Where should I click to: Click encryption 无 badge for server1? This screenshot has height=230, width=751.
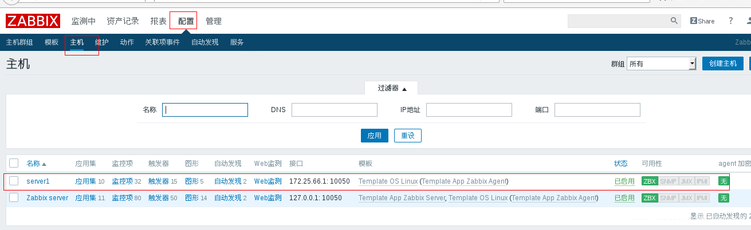(x=724, y=181)
